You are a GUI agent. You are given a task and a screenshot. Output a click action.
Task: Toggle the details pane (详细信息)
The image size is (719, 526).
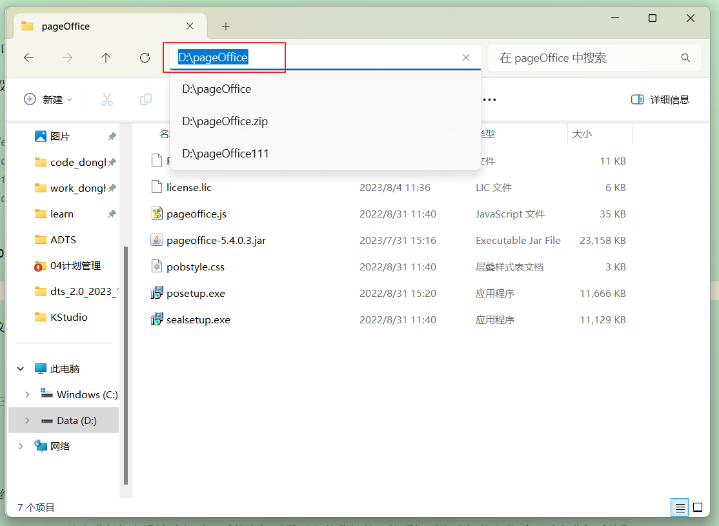tap(660, 99)
